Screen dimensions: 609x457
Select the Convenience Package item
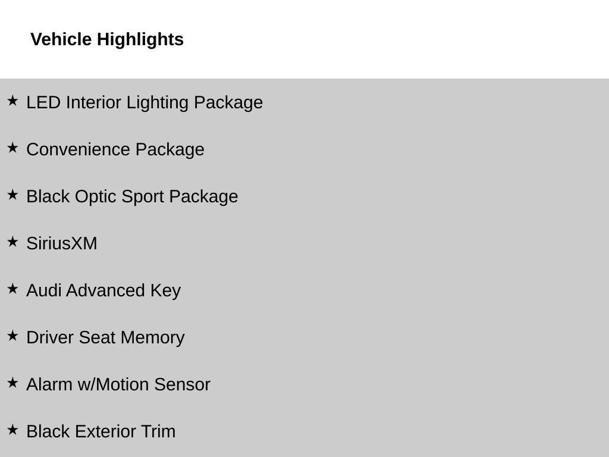(x=115, y=149)
